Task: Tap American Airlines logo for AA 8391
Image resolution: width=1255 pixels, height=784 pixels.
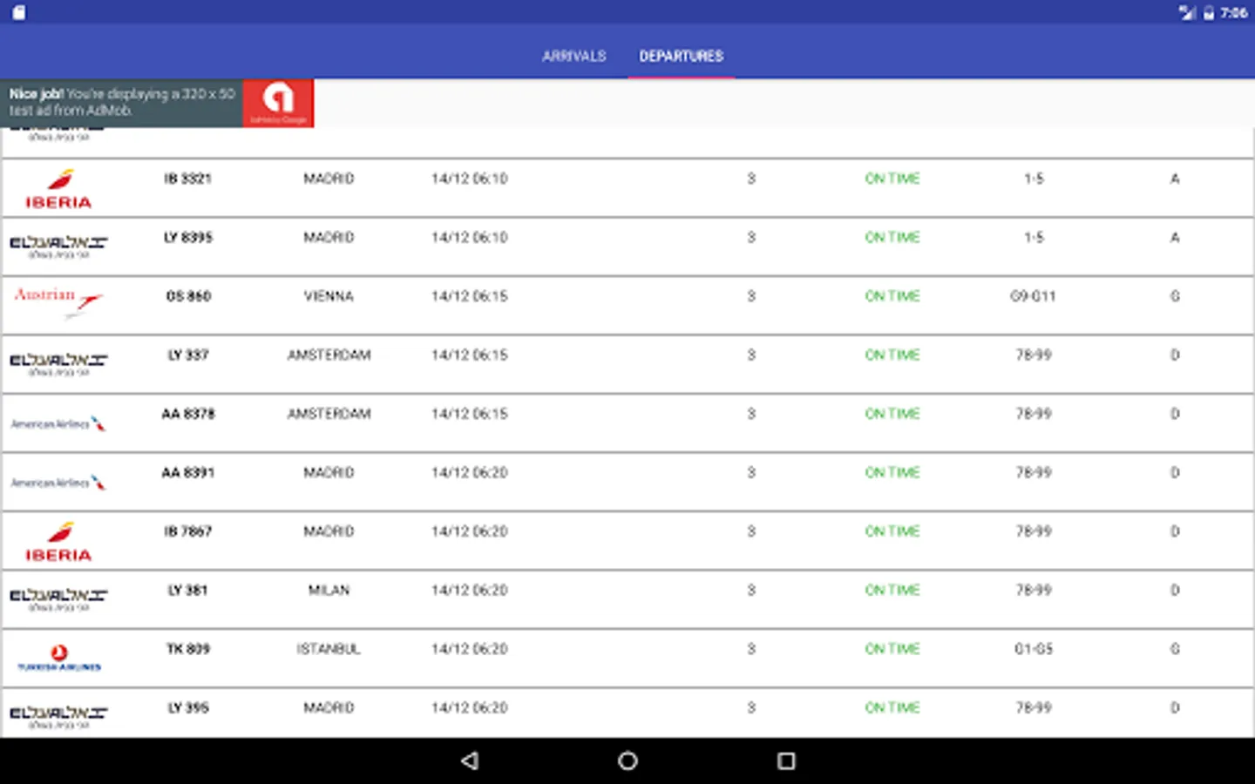Action: pos(58,483)
